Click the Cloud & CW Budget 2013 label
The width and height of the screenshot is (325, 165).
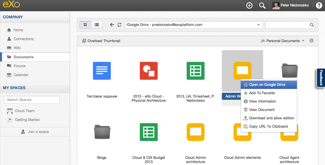coord(149,160)
